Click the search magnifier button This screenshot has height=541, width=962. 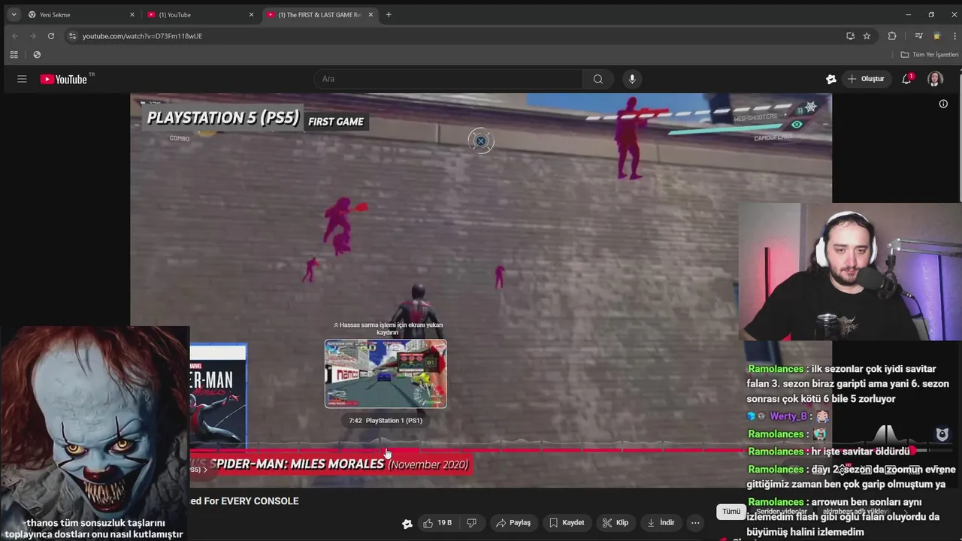tap(597, 79)
